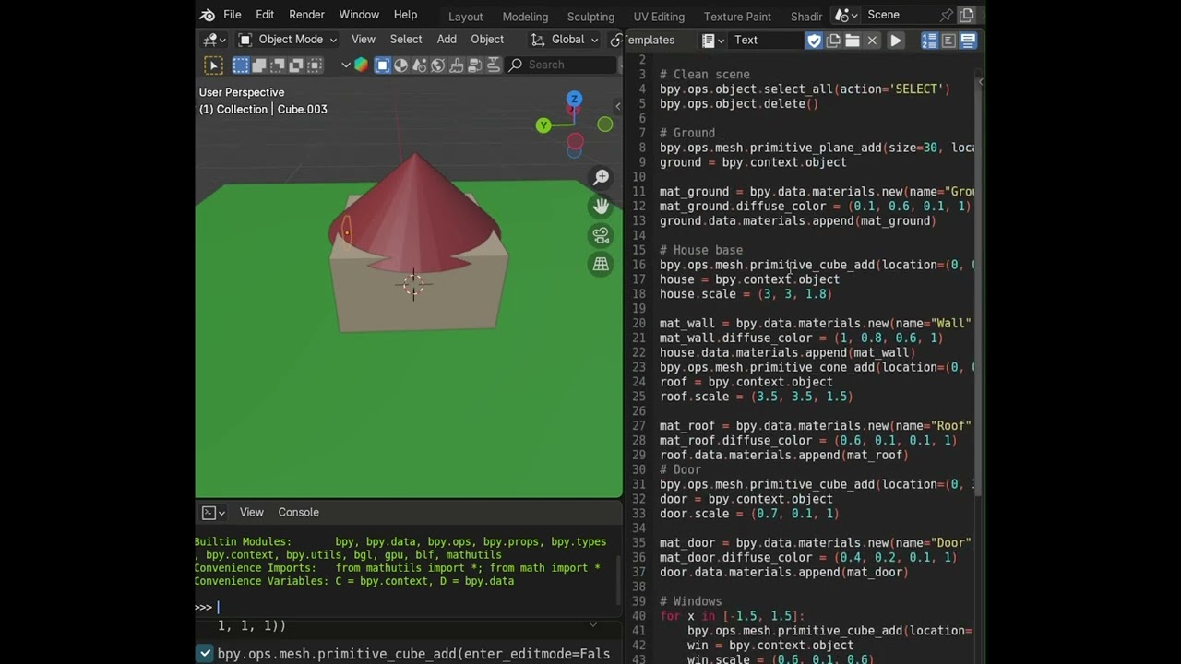Viewport: 1181px width, 664px height.
Task: Set selection mode to invert
Action: [x=296, y=65]
